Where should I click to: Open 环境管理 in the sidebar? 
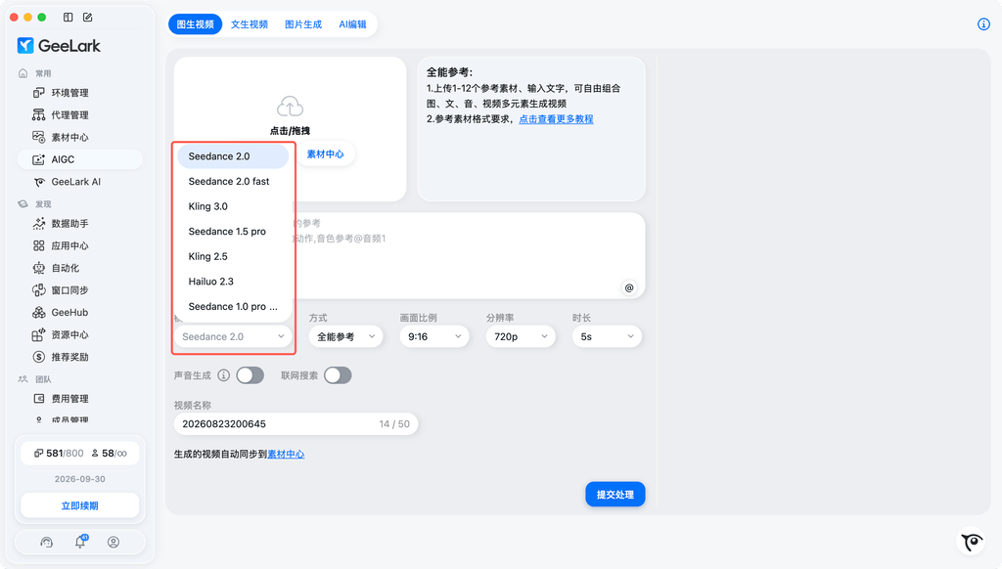pyautogui.click(x=80, y=93)
